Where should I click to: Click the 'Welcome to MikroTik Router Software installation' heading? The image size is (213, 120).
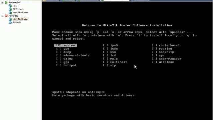(127, 25)
